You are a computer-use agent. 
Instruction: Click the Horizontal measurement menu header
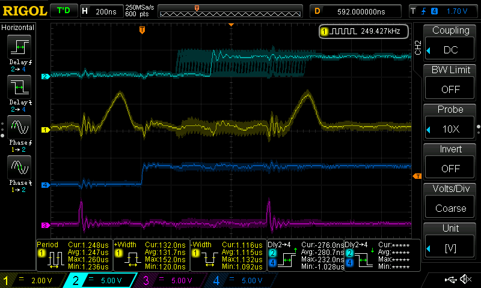pyautogui.click(x=18, y=28)
